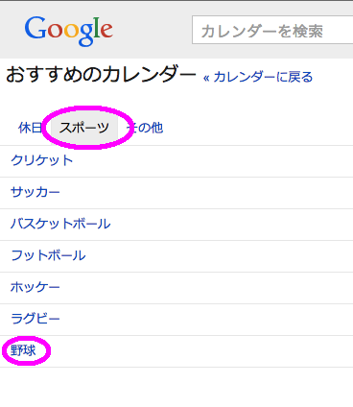353x407 pixels.
Task: Open the バスケットボール list entry
Action: pyautogui.click(x=60, y=224)
